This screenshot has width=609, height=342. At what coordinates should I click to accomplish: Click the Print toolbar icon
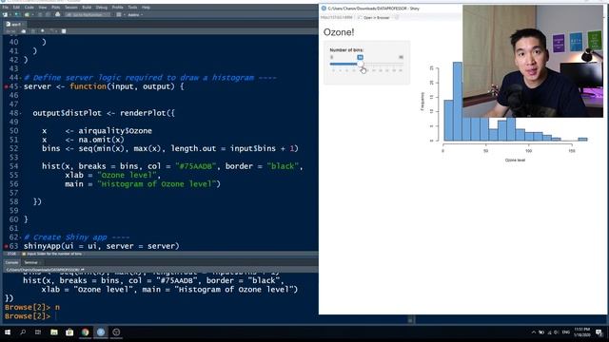tap(58, 15)
